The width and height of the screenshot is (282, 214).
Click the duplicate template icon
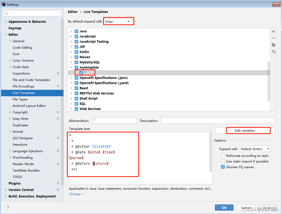point(273,45)
